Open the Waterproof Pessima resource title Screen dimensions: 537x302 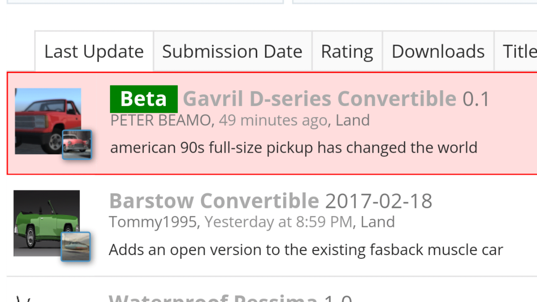[213, 298]
